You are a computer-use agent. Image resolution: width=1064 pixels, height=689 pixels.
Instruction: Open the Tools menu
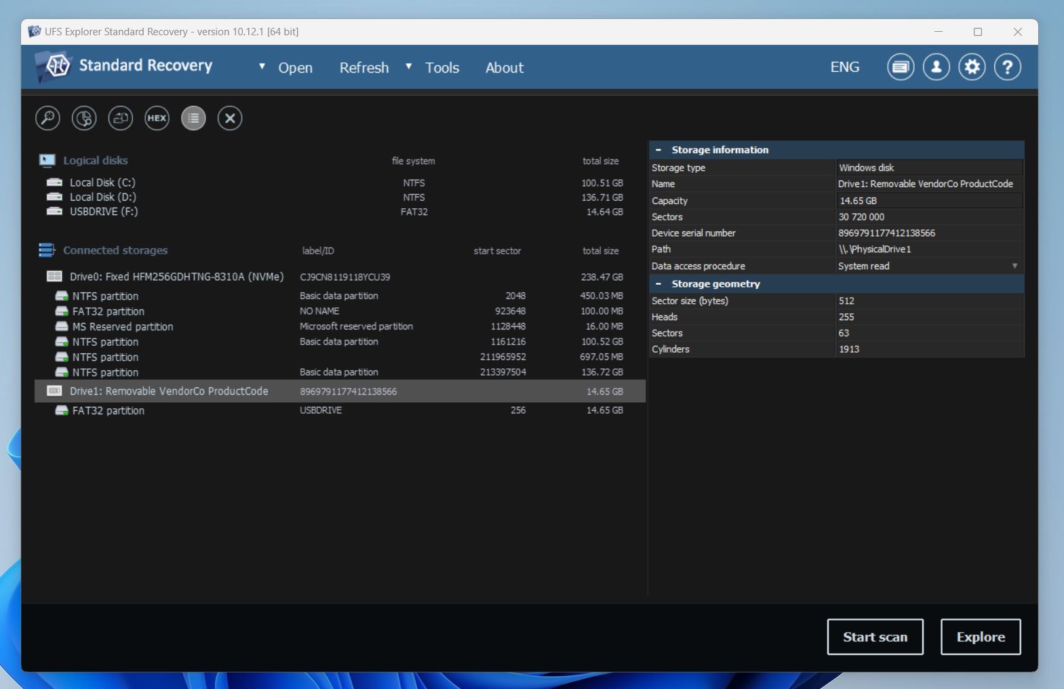coord(442,68)
